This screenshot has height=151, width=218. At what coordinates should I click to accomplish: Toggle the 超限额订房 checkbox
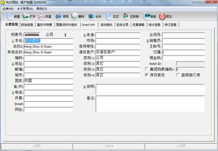coord(178,75)
